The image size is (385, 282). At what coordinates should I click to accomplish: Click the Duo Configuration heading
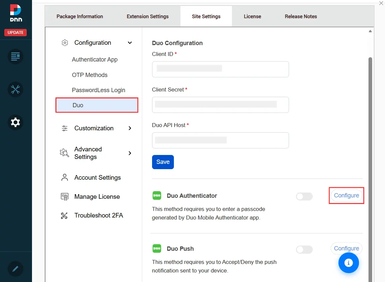(177, 43)
